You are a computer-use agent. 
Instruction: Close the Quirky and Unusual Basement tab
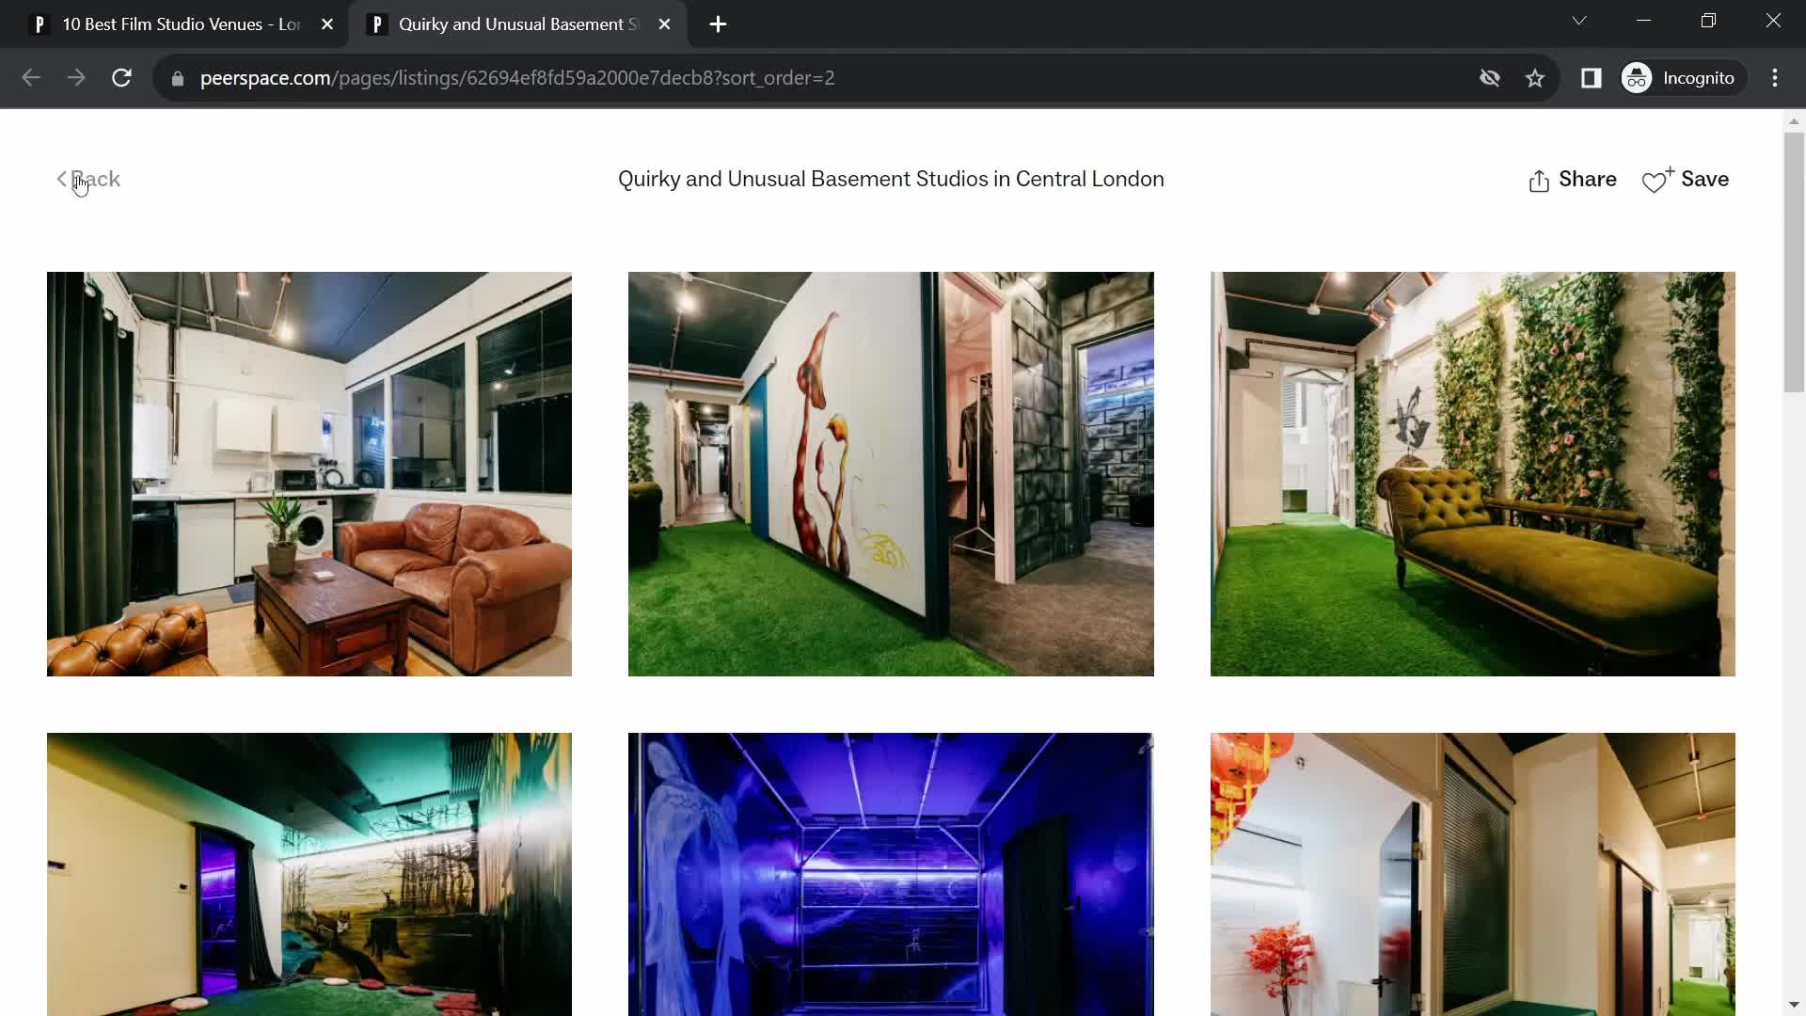[664, 24]
